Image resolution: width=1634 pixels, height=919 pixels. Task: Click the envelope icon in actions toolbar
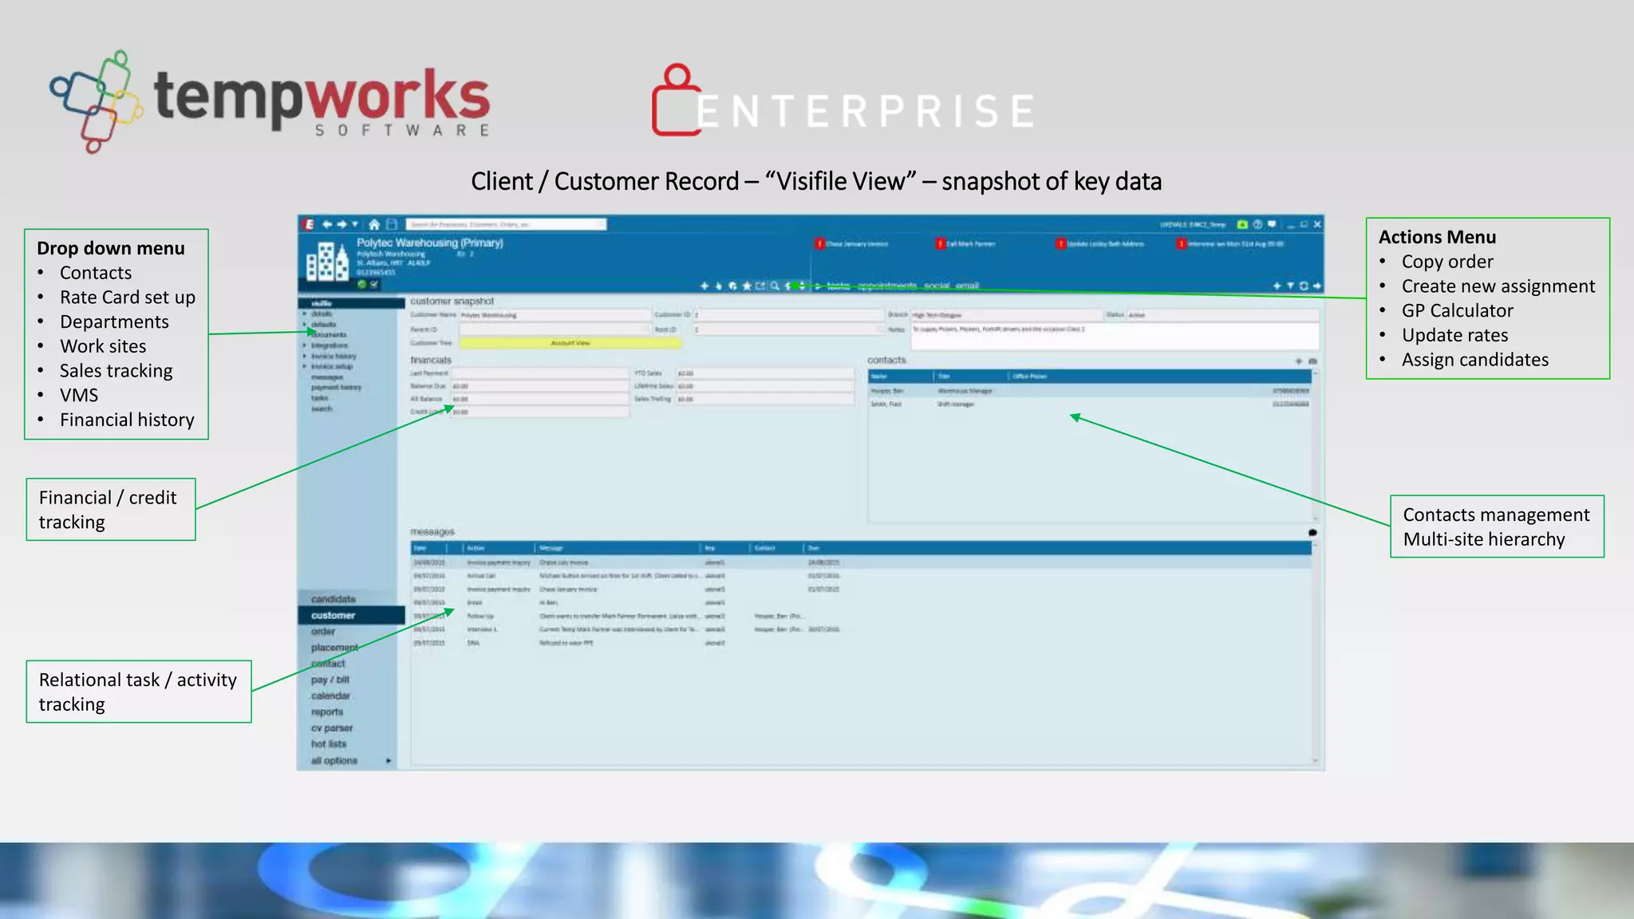[760, 286]
